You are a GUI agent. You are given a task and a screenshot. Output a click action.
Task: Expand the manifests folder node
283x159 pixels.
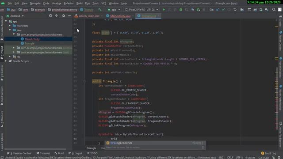10,26
